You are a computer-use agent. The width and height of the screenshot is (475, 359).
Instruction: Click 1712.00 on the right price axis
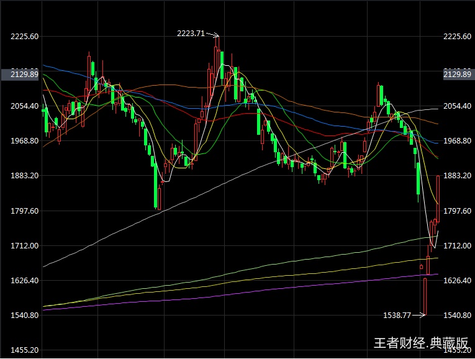[458, 246]
